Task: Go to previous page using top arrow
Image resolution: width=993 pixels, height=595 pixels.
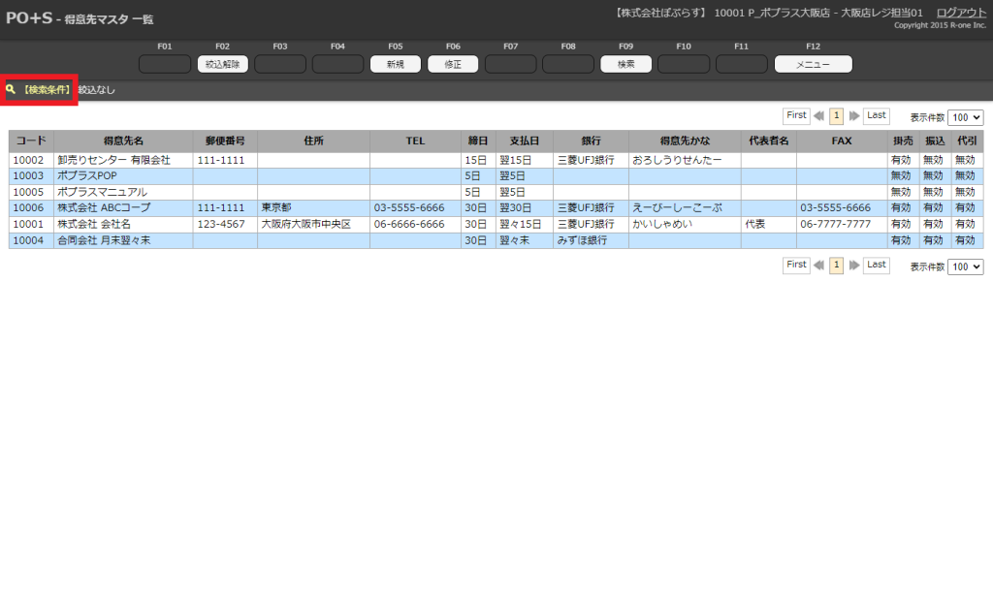Action: tap(819, 116)
